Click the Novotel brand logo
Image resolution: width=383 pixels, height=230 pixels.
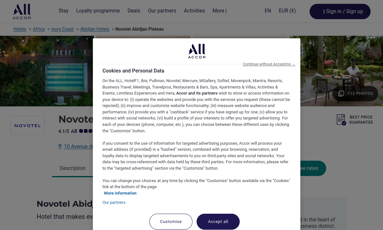point(27,125)
